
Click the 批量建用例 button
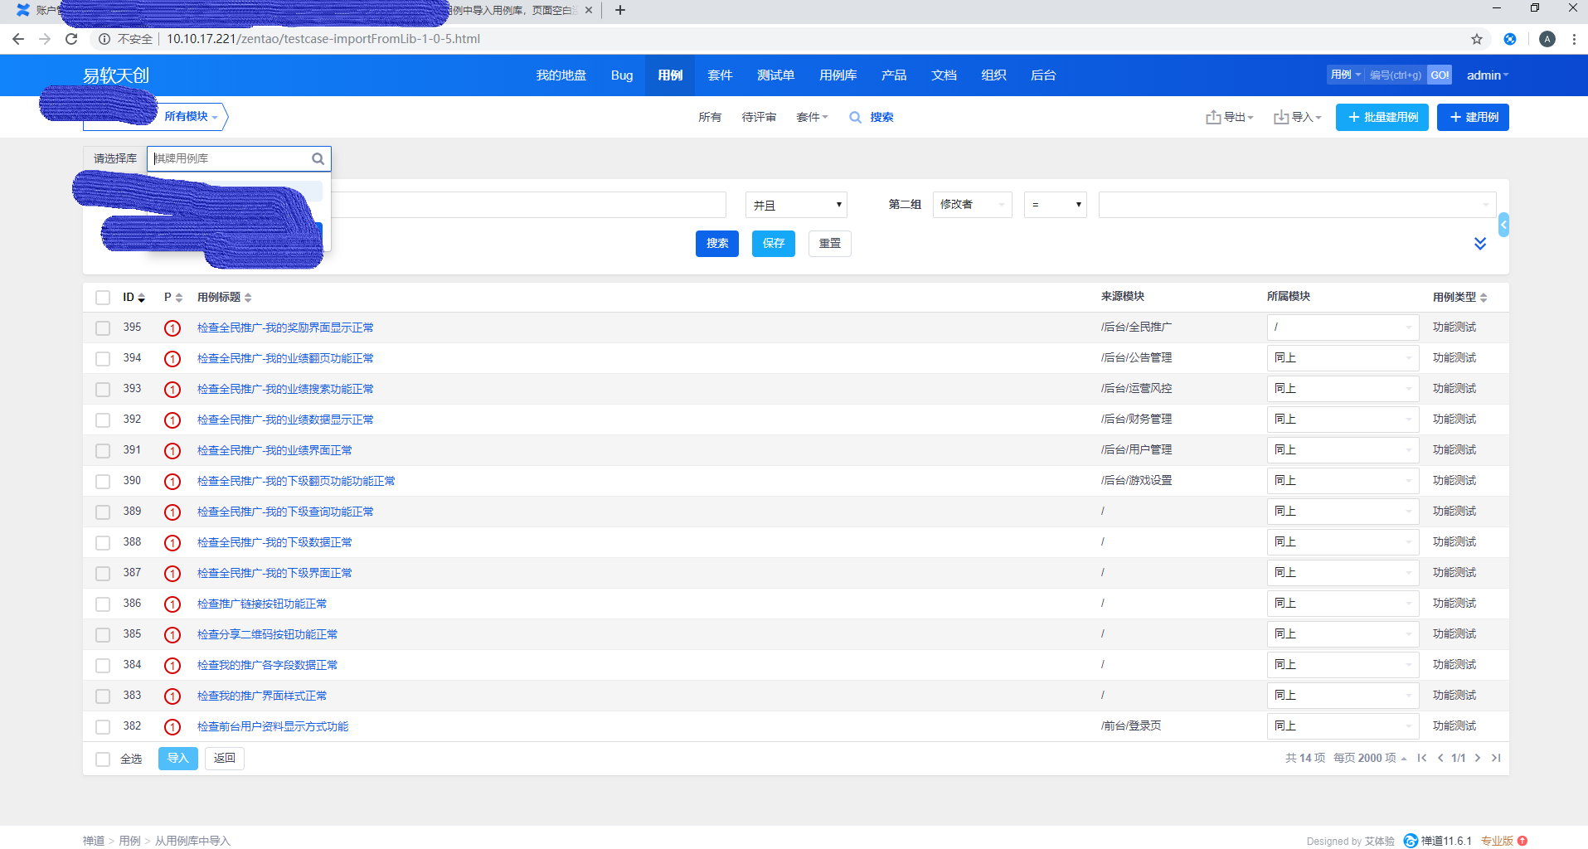click(x=1382, y=118)
